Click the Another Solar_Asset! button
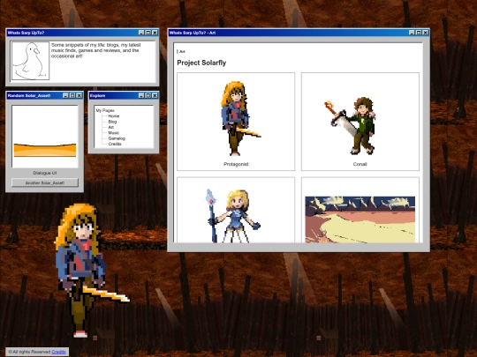This screenshot has width=477, height=357. pos(45,182)
